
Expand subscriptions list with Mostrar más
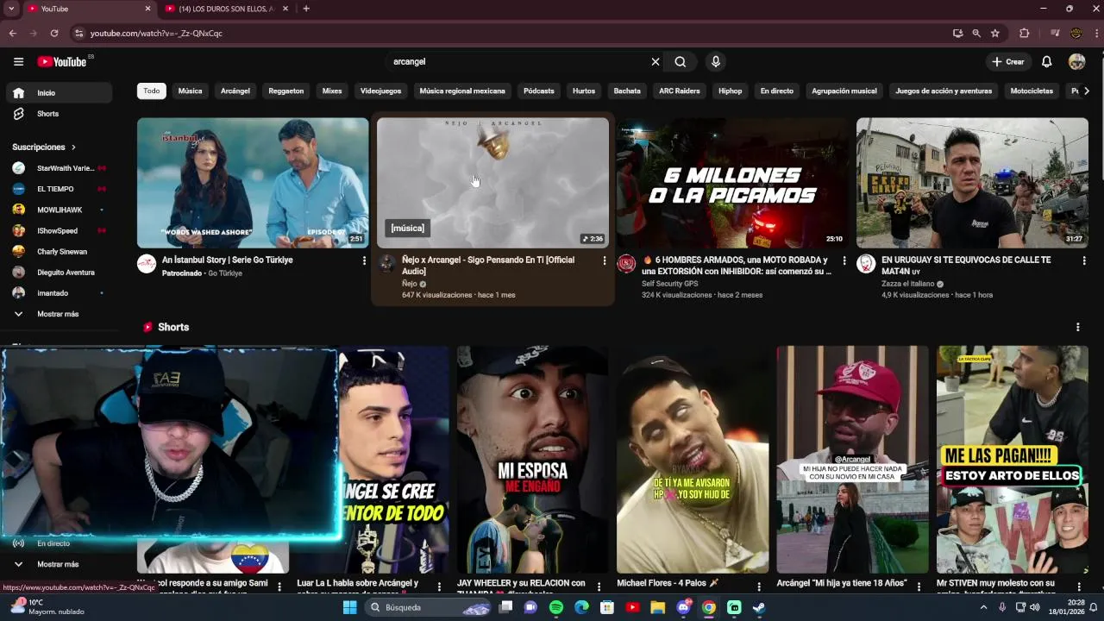point(59,314)
